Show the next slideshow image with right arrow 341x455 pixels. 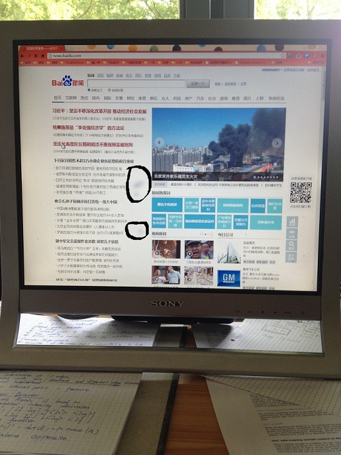point(277,143)
